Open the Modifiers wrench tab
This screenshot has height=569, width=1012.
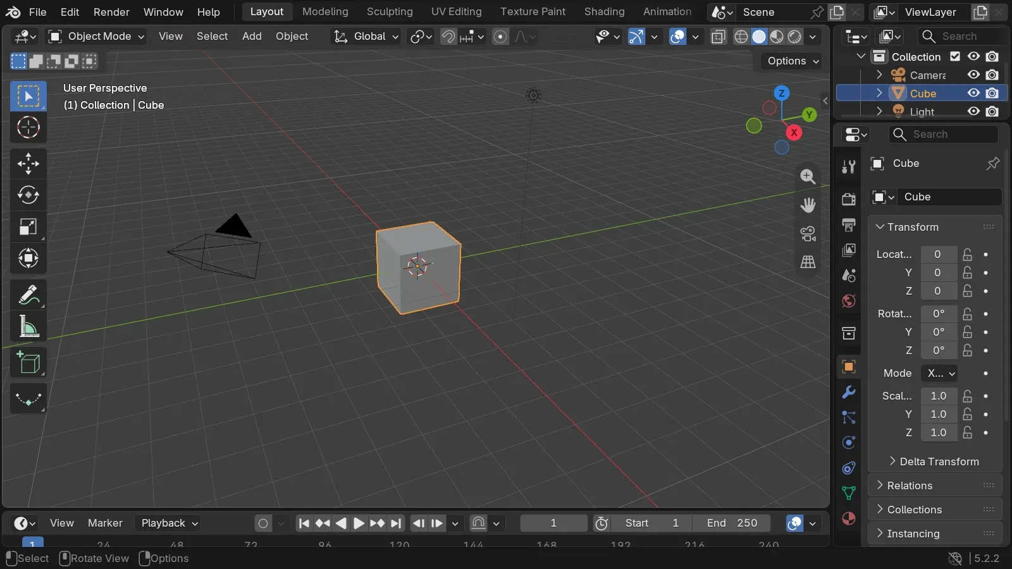[x=849, y=392]
